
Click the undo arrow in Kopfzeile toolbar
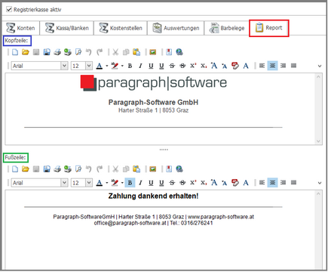[88, 52]
